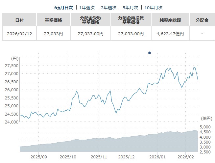Select the 6ヵ月日次 period tab

pyautogui.click(x=63, y=7)
